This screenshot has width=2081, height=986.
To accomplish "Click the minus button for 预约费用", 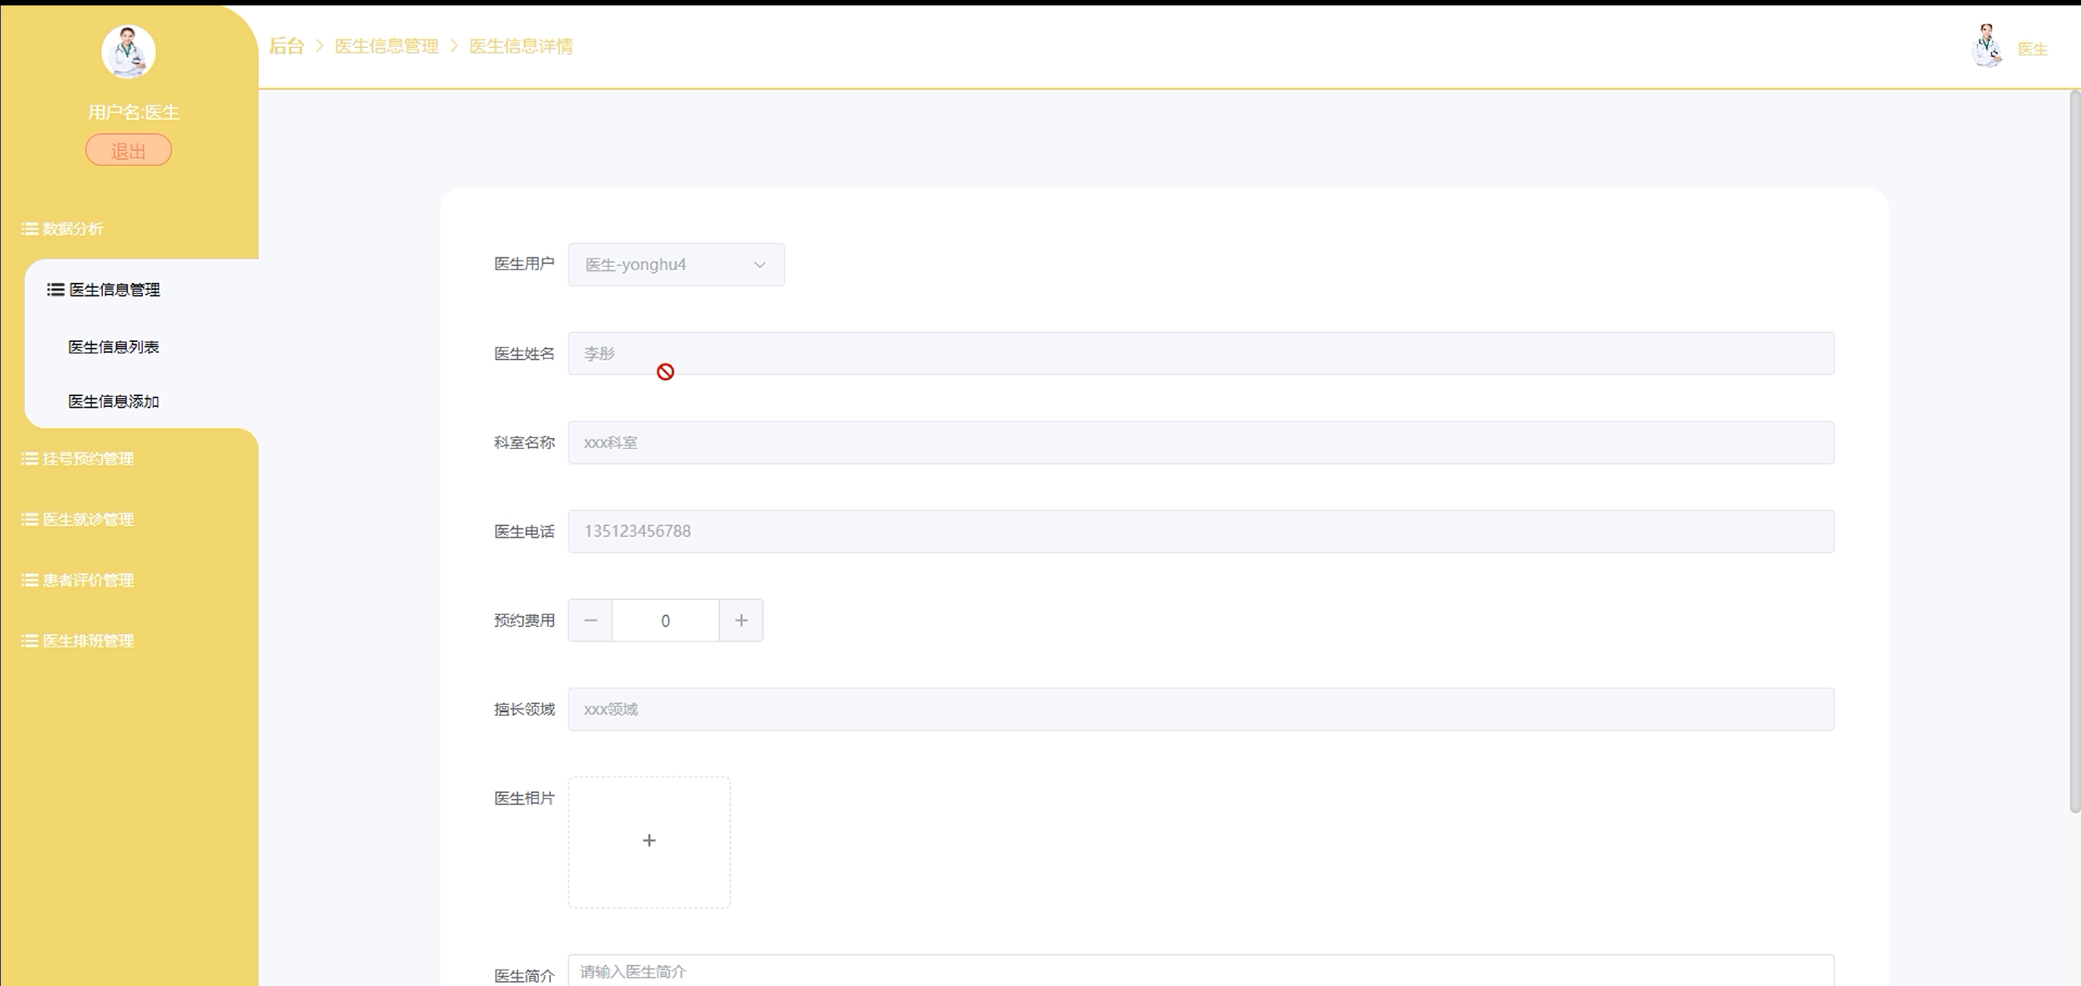I will (590, 620).
